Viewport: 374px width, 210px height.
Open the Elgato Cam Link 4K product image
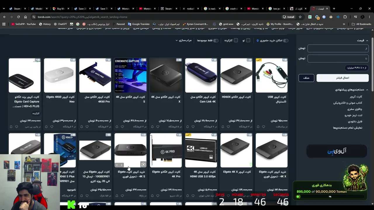(x=201, y=76)
